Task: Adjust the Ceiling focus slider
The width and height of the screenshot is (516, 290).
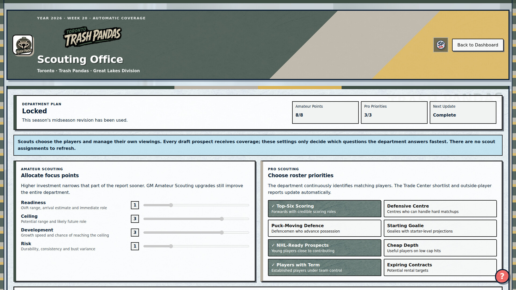Action: tap(196, 219)
